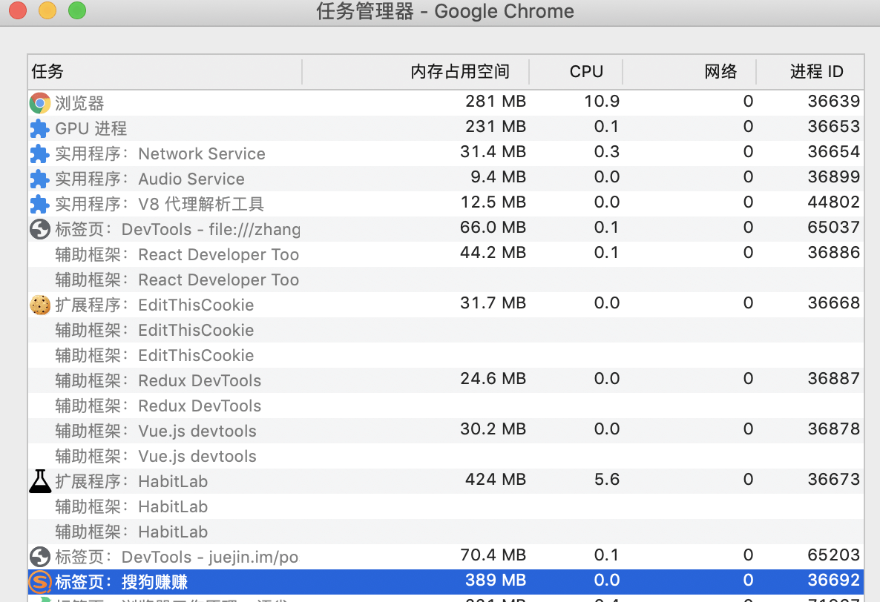Select the highlighted 标签页: 搜狗赚赚 row
The height and width of the screenshot is (602, 880).
point(446,582)
